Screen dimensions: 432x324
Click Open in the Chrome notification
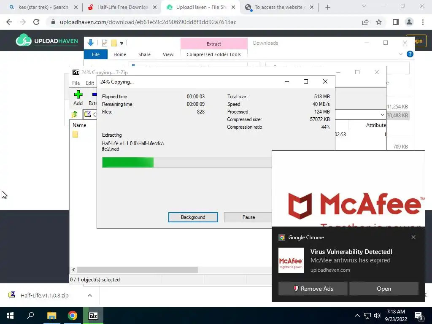[384, 289]
